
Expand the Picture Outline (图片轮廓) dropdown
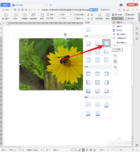118,15
